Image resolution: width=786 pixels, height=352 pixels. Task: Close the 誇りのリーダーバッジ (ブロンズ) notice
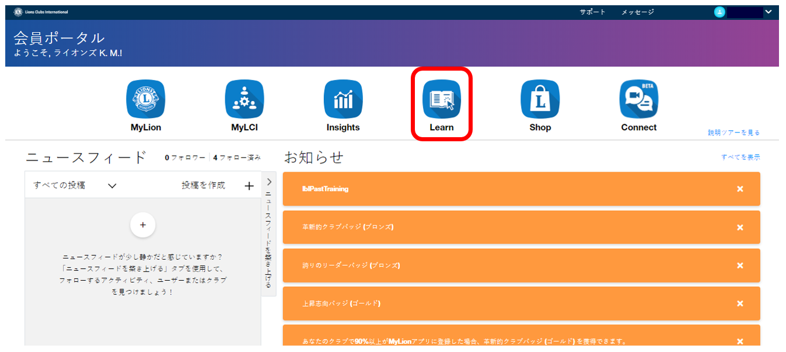point(740,266)
